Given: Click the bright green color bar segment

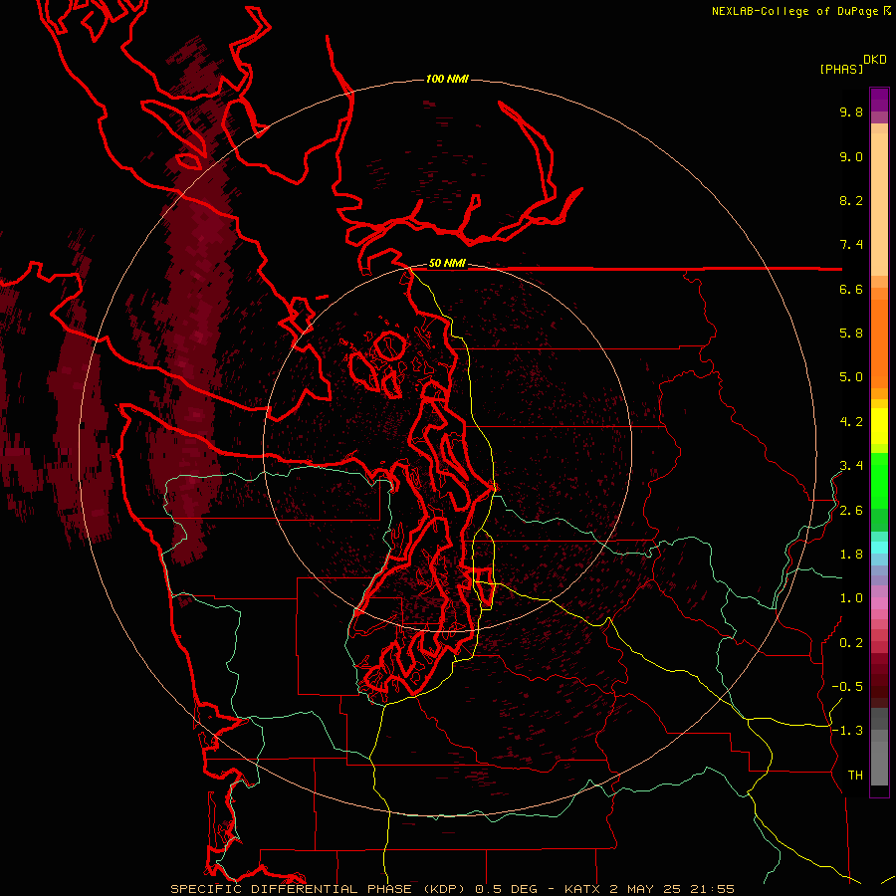Looking at the screenshot, I should click(x=879, y=480).
